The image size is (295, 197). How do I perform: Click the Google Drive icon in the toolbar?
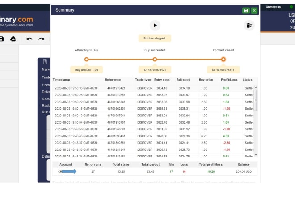[x=13, y=39]
